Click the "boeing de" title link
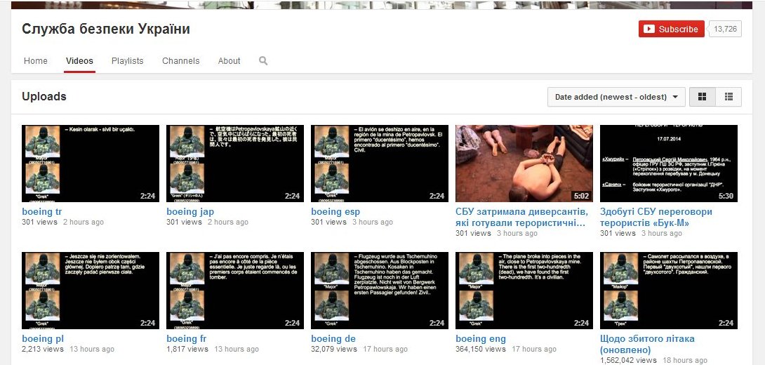Viewport: 765px width, 365px height. tap(333, 339)
